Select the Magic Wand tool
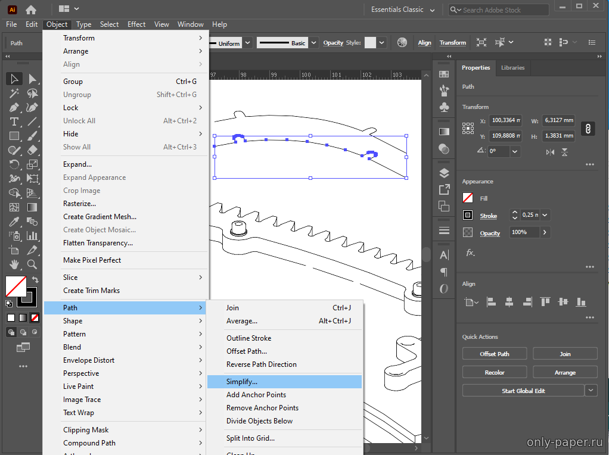609x455 pixels. [x=14, y=93]
